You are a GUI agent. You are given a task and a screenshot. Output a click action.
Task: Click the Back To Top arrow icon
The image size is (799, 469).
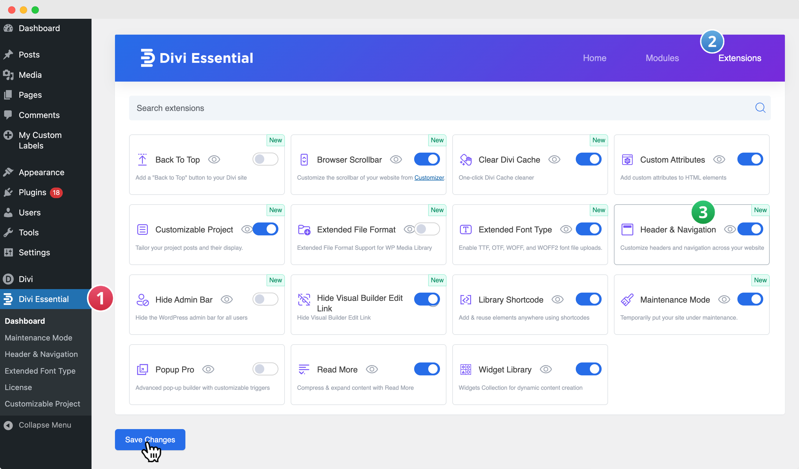[x=142, y=159]
